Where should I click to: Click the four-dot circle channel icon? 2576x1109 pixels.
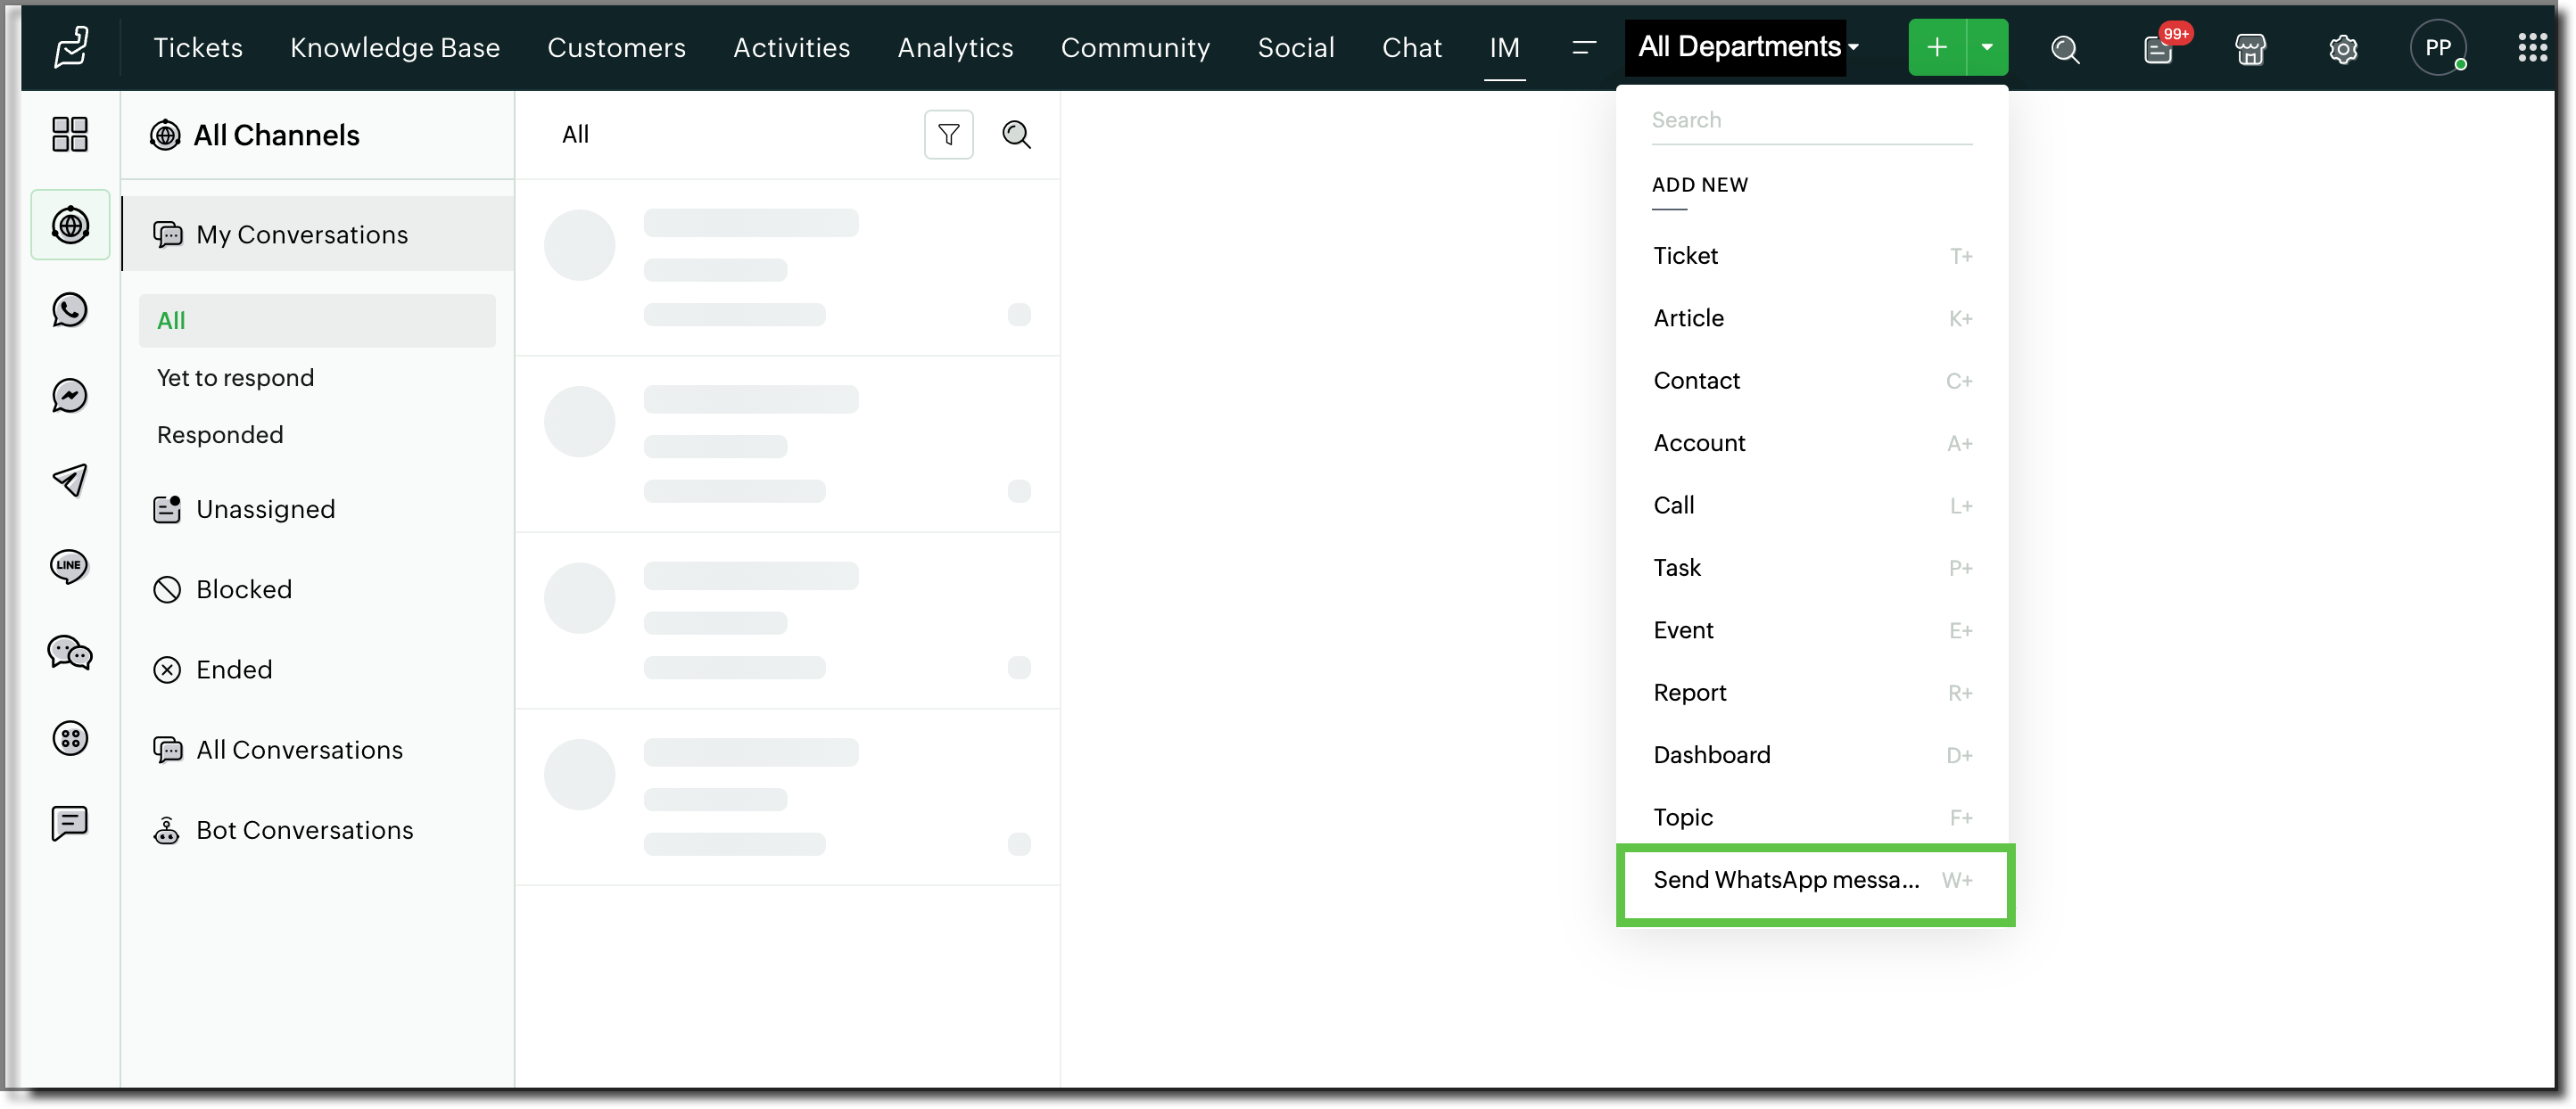point(70,738)
